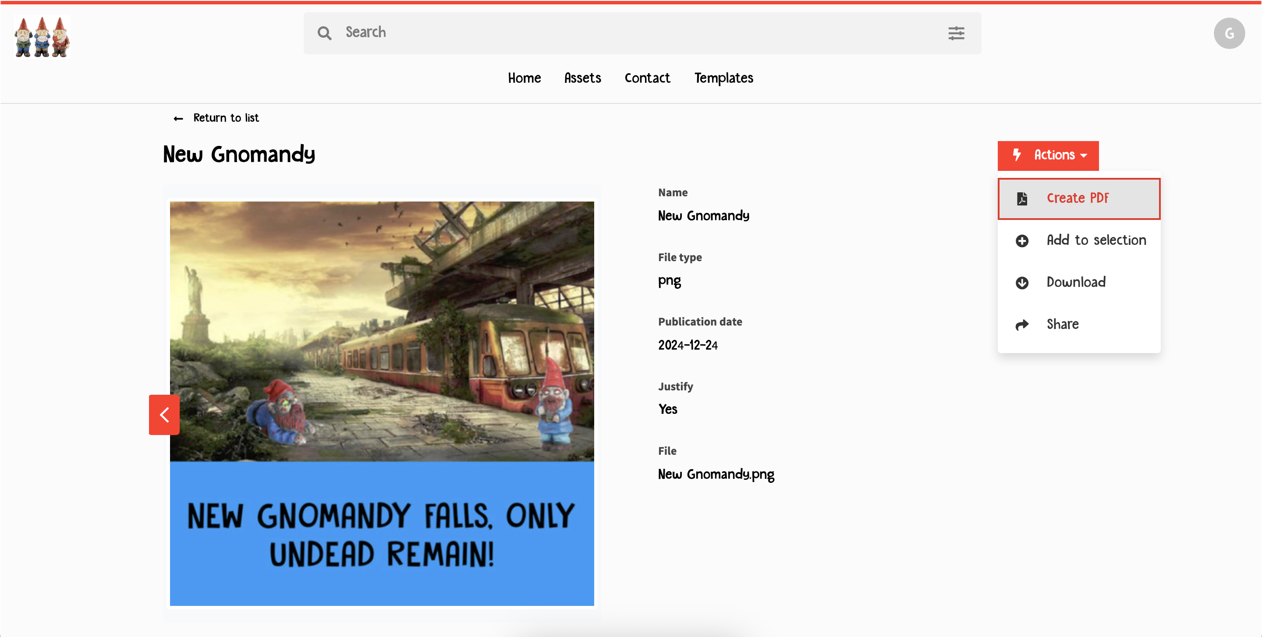This screenshot has width=1262, height=637.
Task: Click the Create PDF file icon
Action: [1022, 198]
